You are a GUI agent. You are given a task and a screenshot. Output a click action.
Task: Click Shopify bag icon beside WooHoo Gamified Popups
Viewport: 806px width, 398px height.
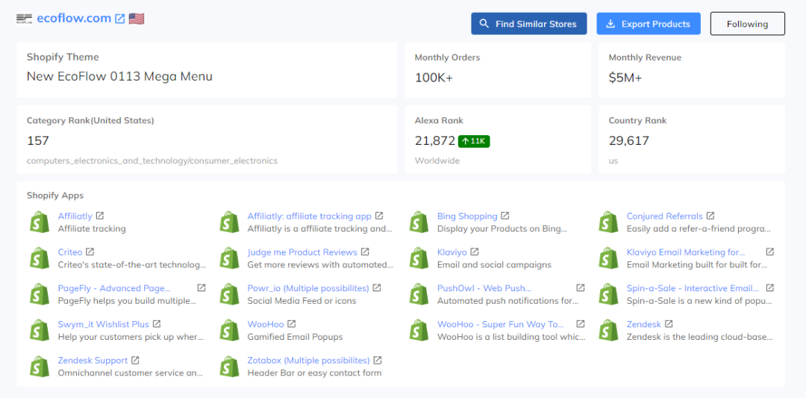pyautogui.click(x=229, y=331)
